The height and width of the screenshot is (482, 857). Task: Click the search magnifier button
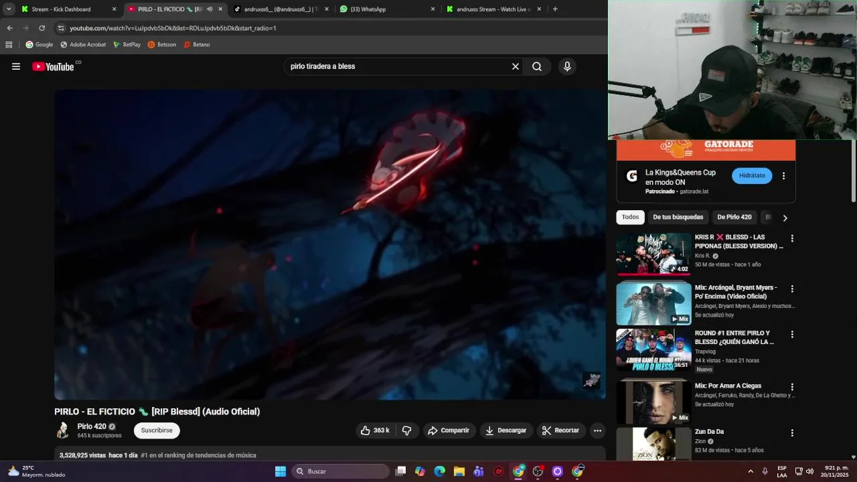(537, 66)
